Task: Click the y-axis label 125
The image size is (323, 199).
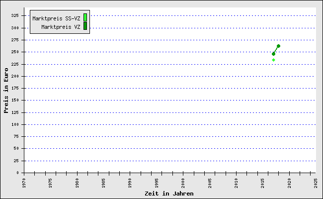Action: point(15,112)
